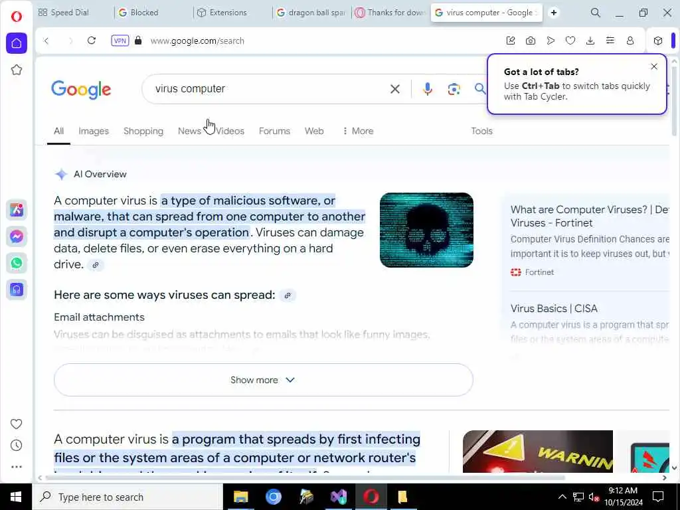
Task: Open the Opera main menu logo
Action: 16,17
